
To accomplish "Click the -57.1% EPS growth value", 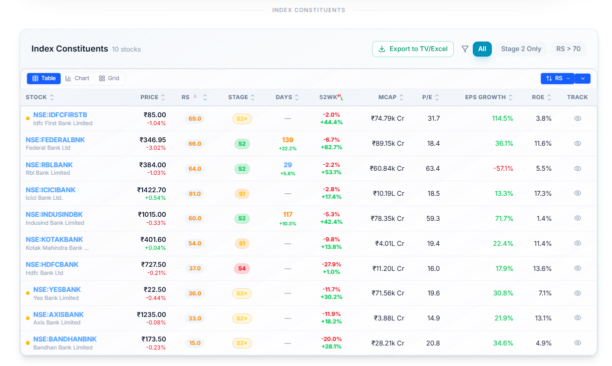I will (503, 169).
